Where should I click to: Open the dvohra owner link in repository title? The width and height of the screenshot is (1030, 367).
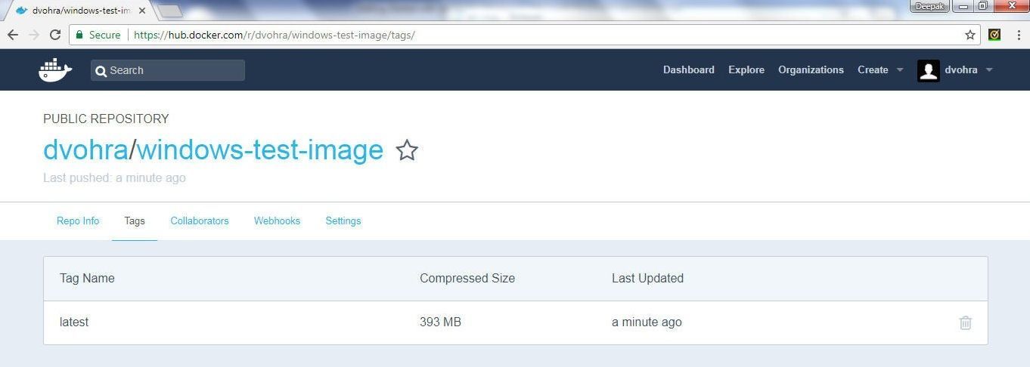click(x=85, y=150)
